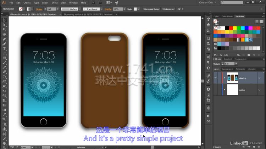Open the Uniform stroke profile dropdown
This screenshot has width=266, height=149.
point(80,9)
